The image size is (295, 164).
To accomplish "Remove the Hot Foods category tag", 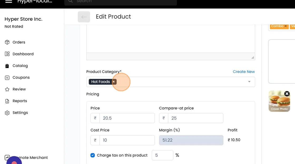I will point(114,82).
